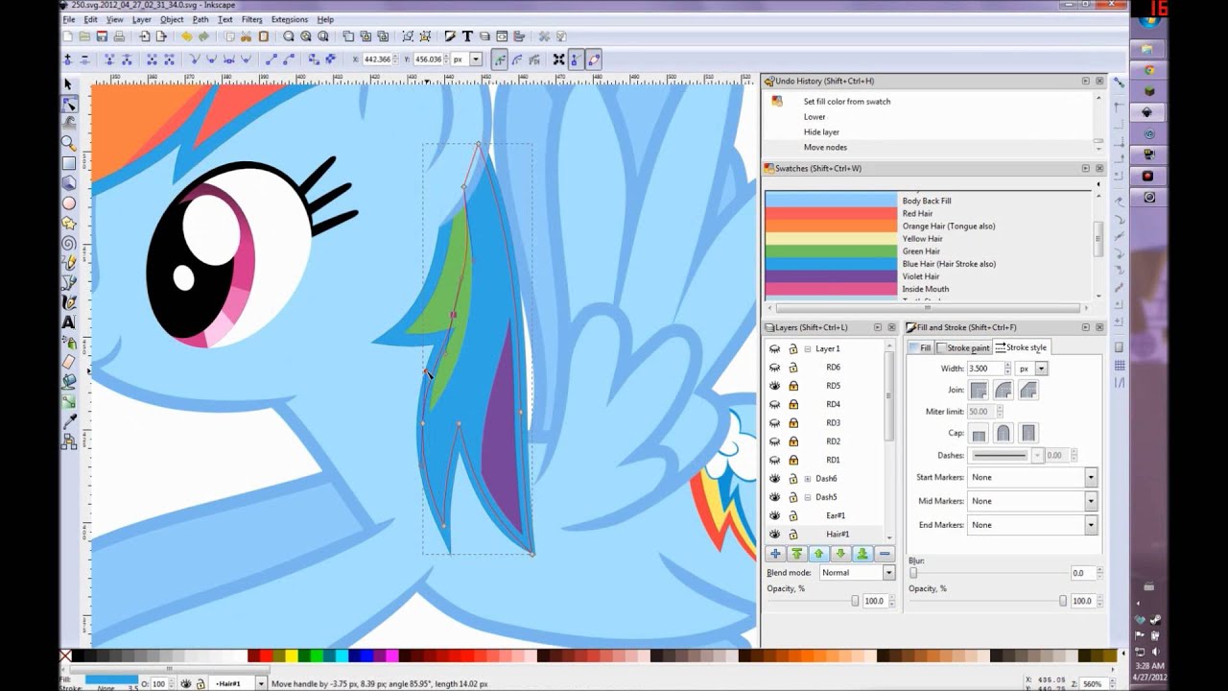Collapse the Layer1 tree node
This screenshot has width=1228, height=691.
pyautogui.click(x=808, y=348)
